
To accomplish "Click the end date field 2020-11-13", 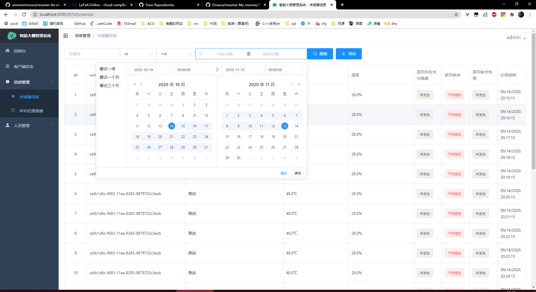I will [241, 70].
